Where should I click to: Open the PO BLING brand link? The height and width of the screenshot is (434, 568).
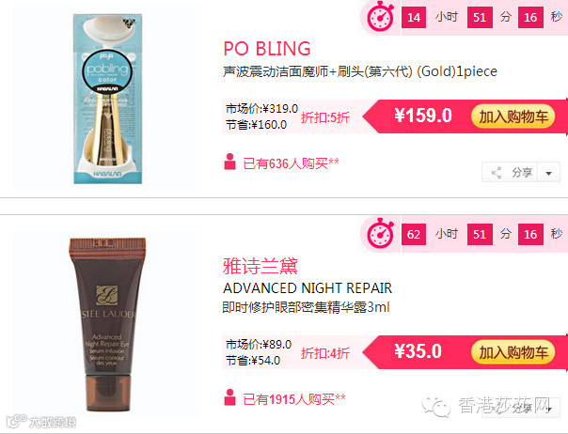[x=267, y=49]
